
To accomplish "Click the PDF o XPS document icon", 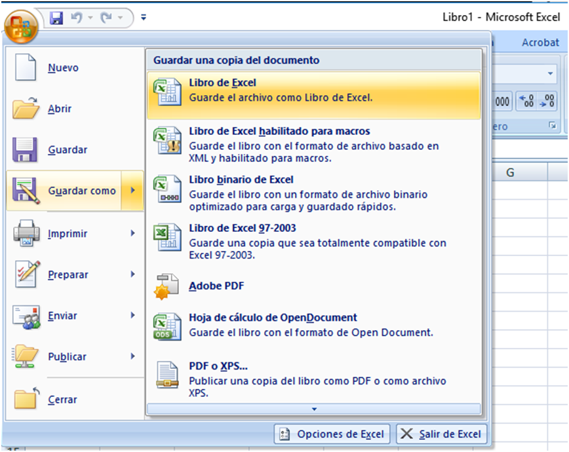I will 167,375.
